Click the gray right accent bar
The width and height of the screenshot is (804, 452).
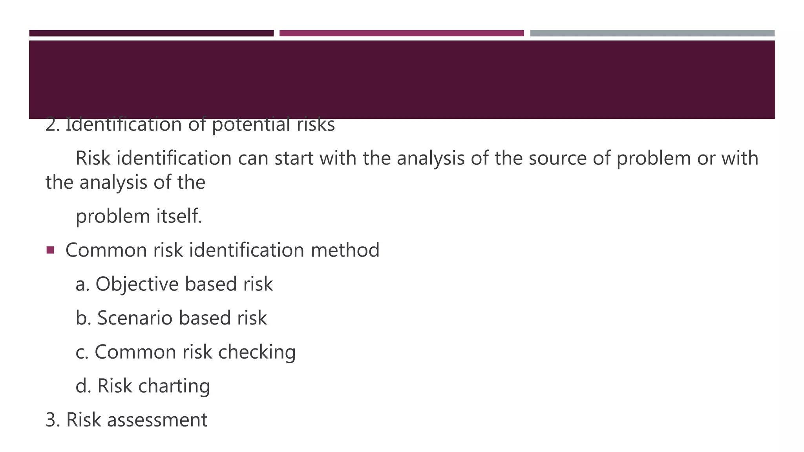[x=652, y=33]
